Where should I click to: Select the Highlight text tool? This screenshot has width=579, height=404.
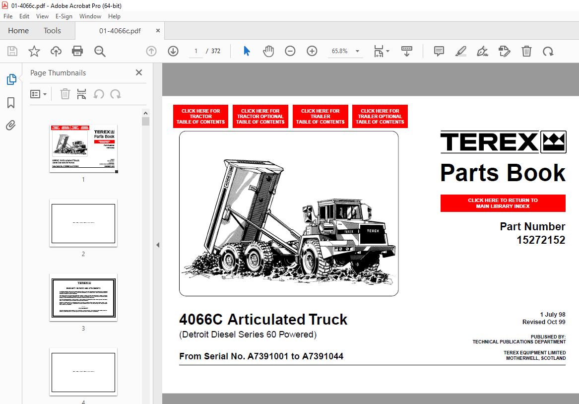tap(460, 51)
